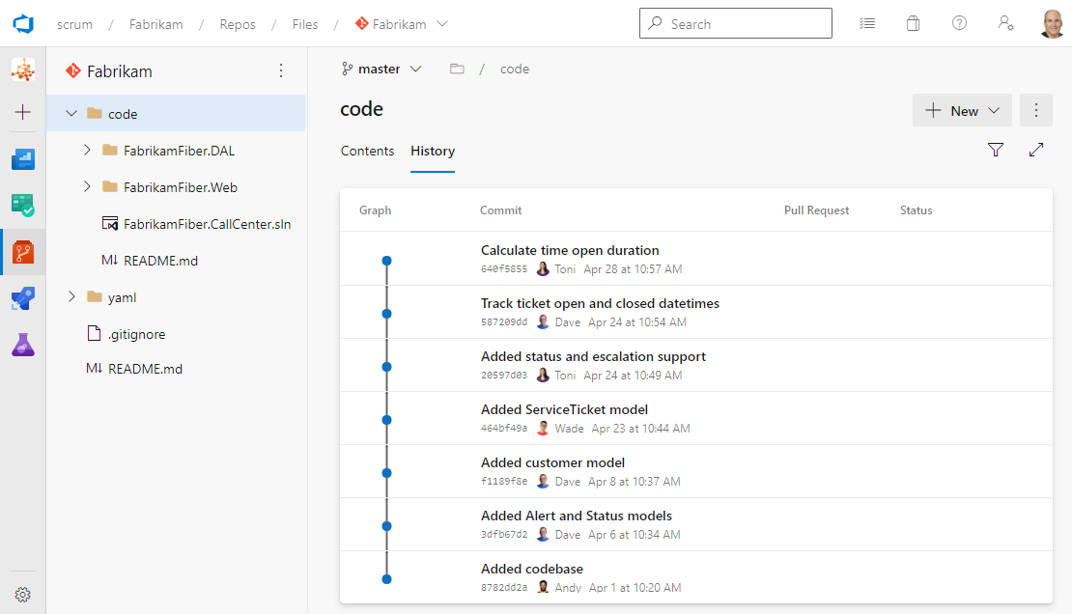
Task: Open Pipelines rocket icon in sidebar
Action: pos(23,299)
